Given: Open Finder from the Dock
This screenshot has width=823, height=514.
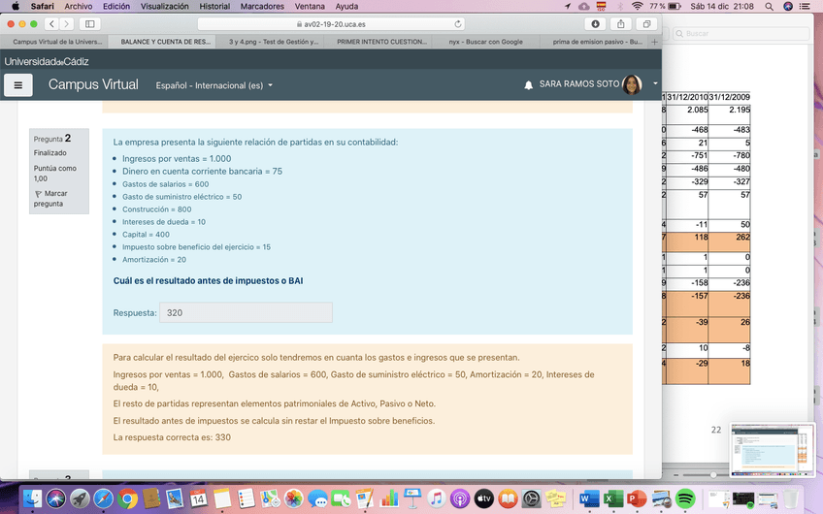Looking at the screenshot, I should click(33, 498).
